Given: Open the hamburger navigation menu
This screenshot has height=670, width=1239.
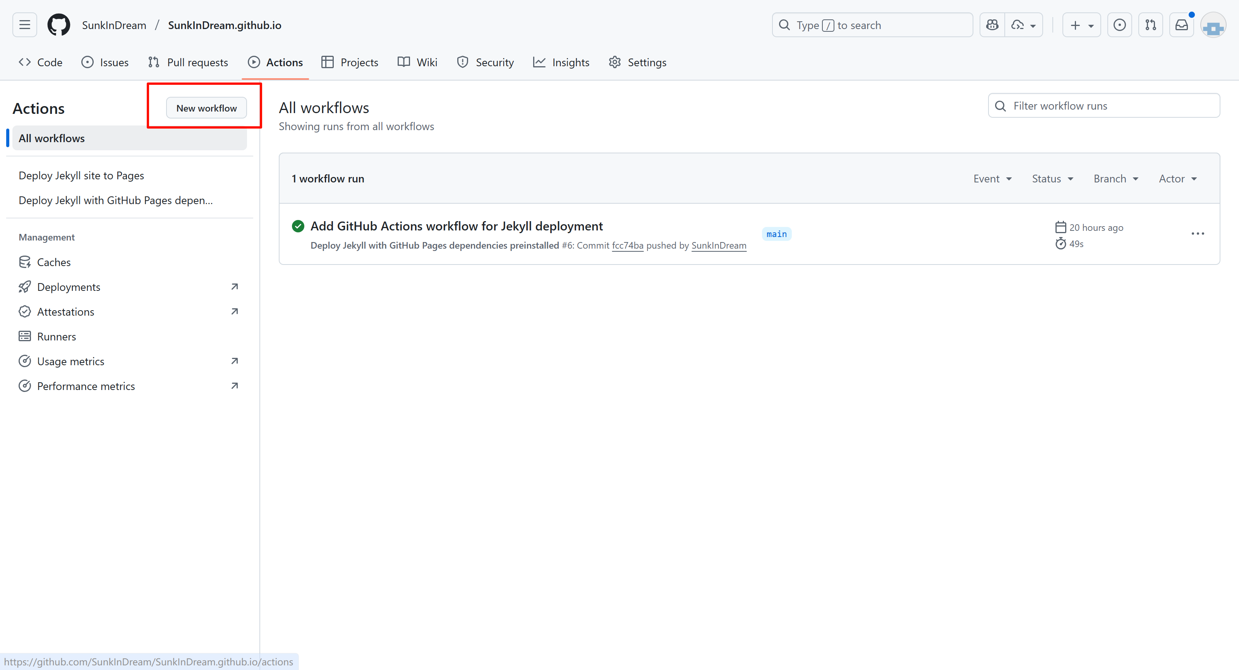Looking at the screenshot, I should 24,25.
